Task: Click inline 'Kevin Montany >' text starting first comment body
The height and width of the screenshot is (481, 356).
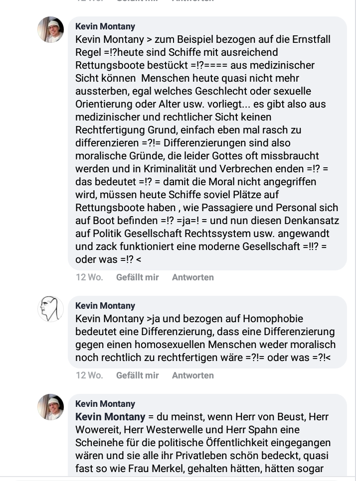Action: pyautogui.click(x=114, y=39)
